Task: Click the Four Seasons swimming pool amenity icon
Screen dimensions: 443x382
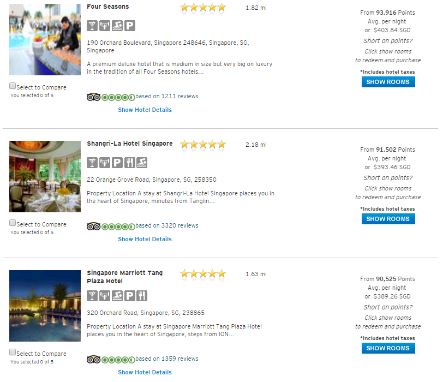Action: pyautogui.click(x=117, y=26)
